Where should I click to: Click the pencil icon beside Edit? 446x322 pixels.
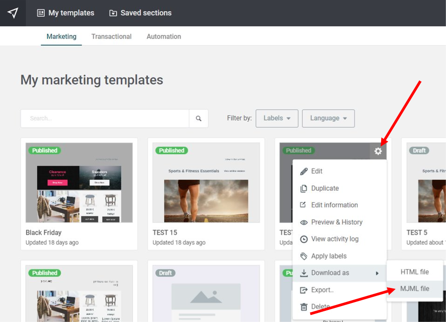(x=304, y=171)
